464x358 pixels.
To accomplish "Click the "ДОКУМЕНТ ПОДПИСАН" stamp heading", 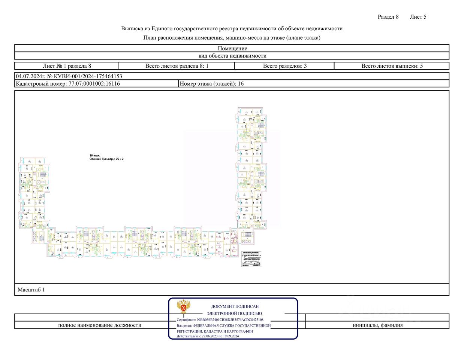I will [235, 306].
